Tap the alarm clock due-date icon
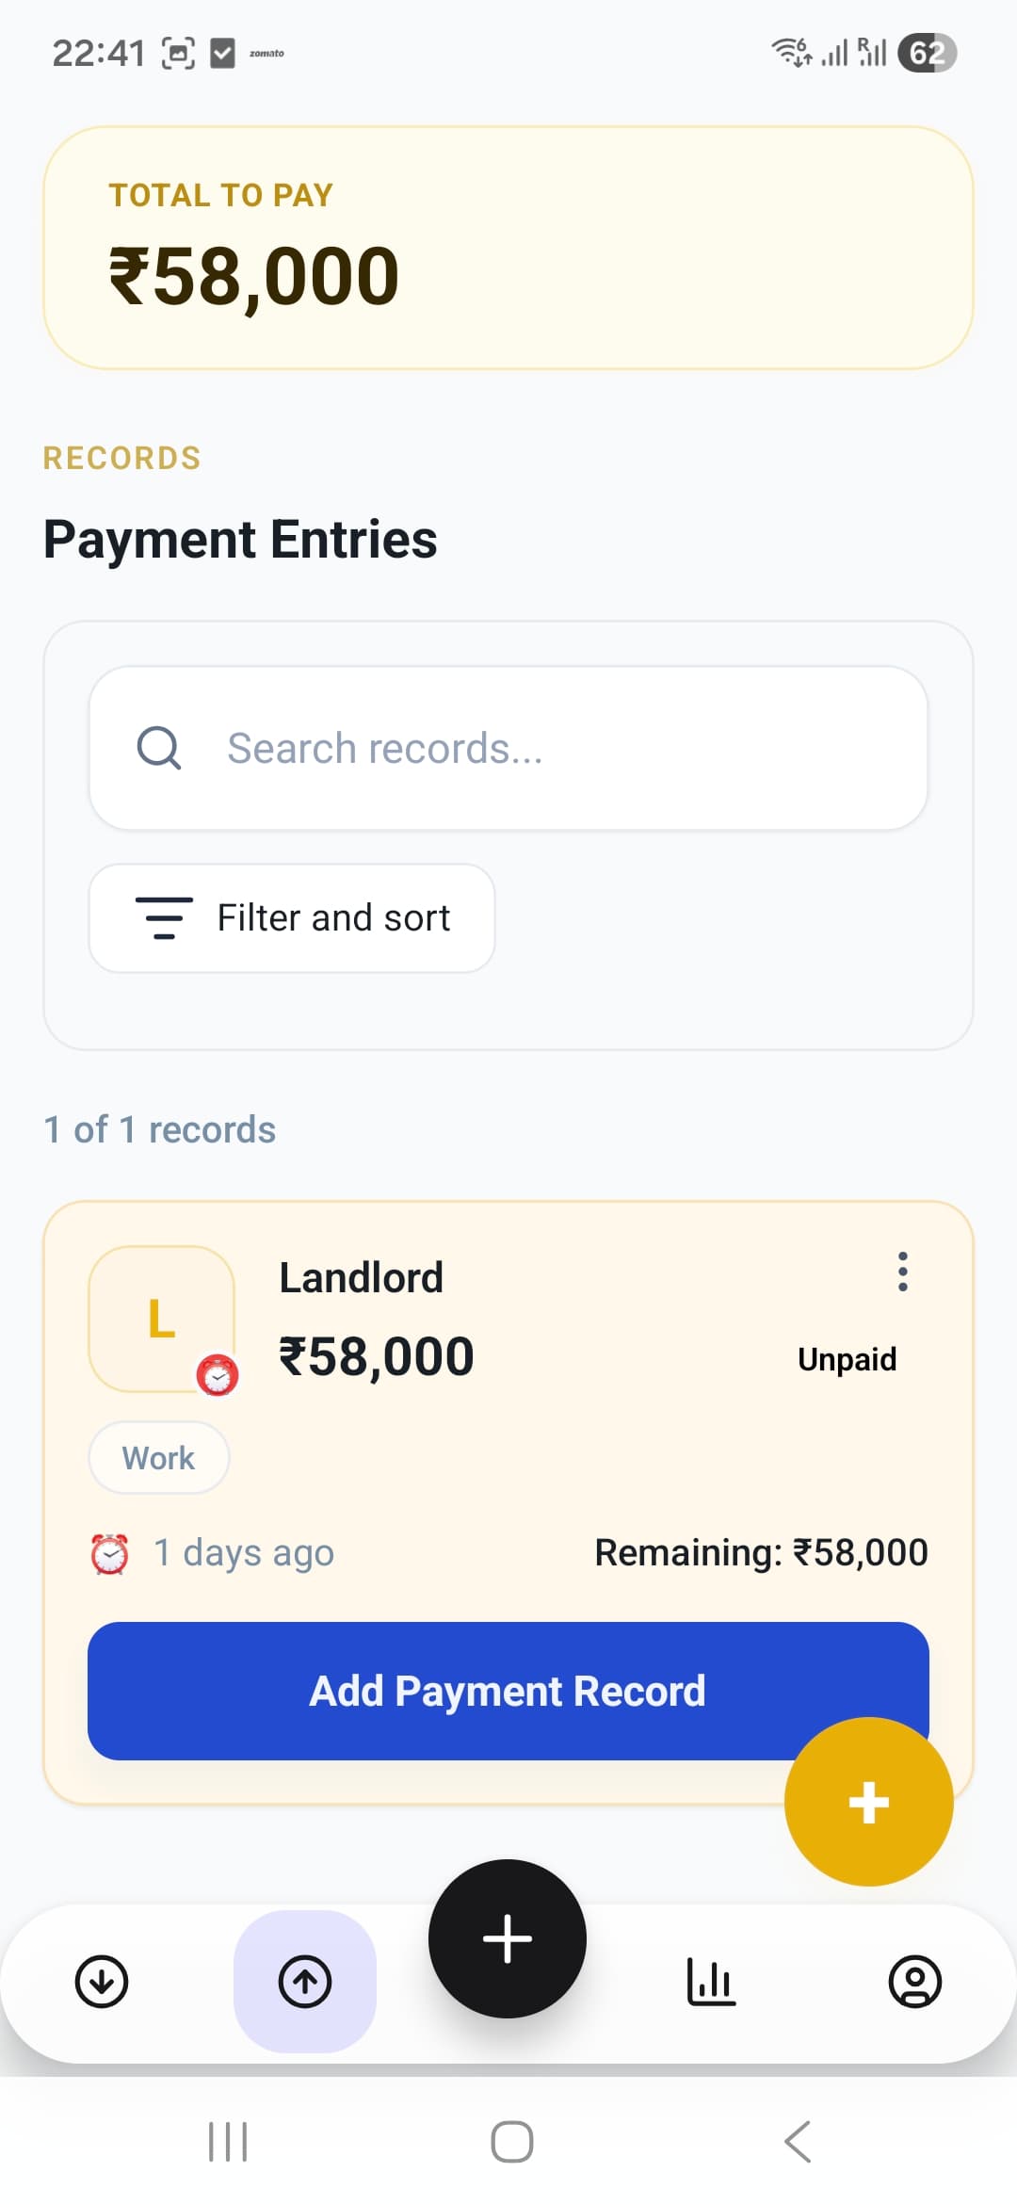This screenshot has height=2204, width=1017. point(110,1553)
